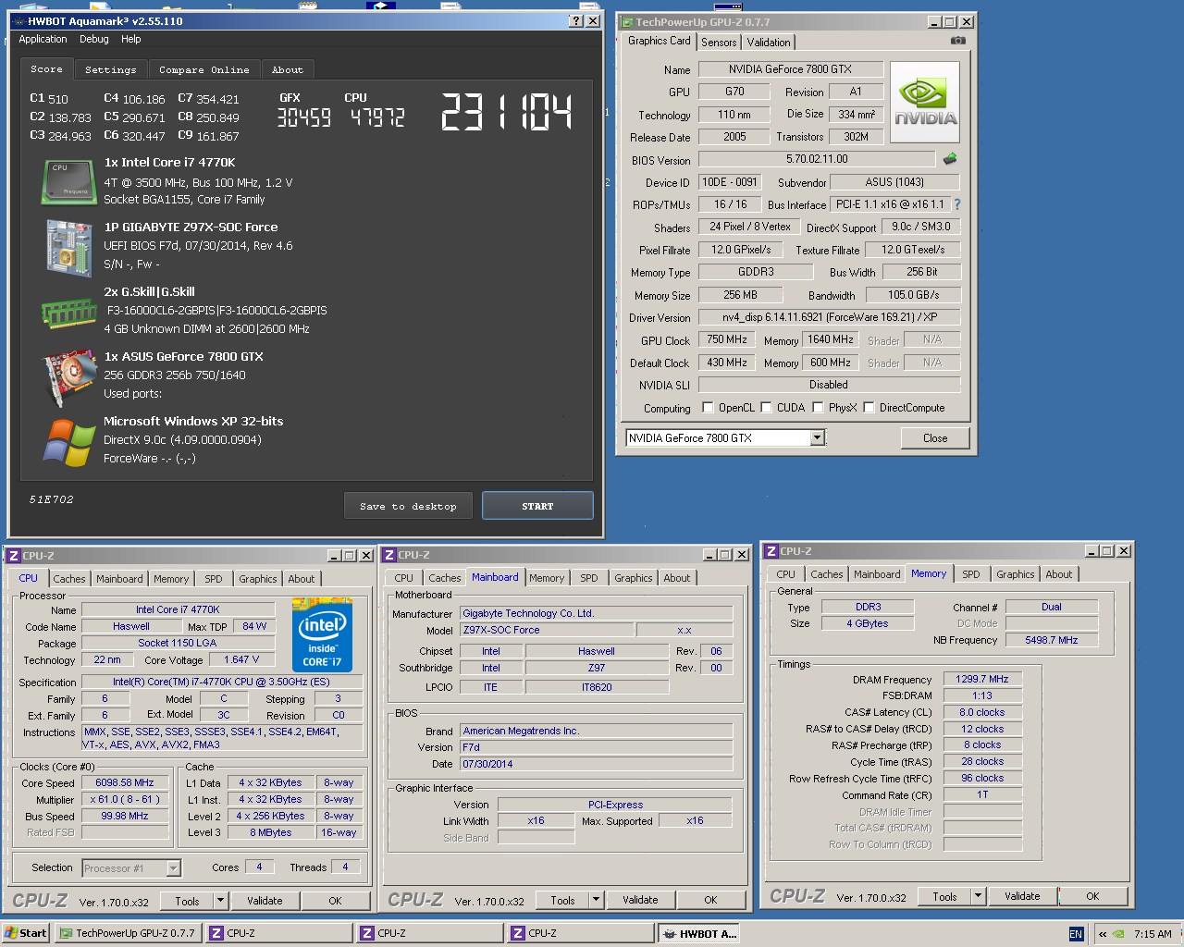Screen dimensions: 1184x947
Task: Open the Processor #1 selection dropdown
Action: [x=173, y=868]
